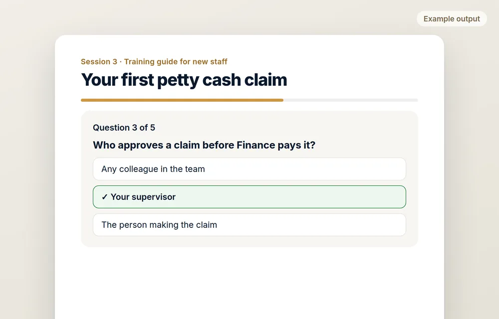Click the question text about Finance approval
The image size is (499, 319).
pyautogui.click(x=204, y=145)
